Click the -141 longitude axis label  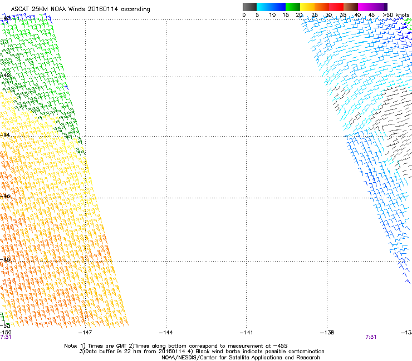tap(246, 333)
